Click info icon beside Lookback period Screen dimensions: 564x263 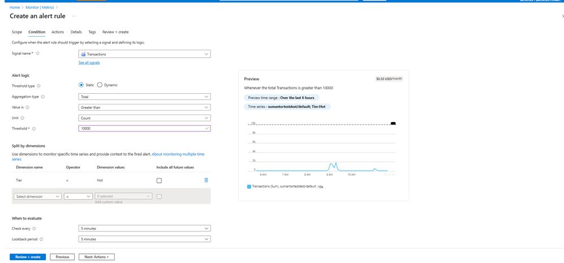(x=41, y=239)
